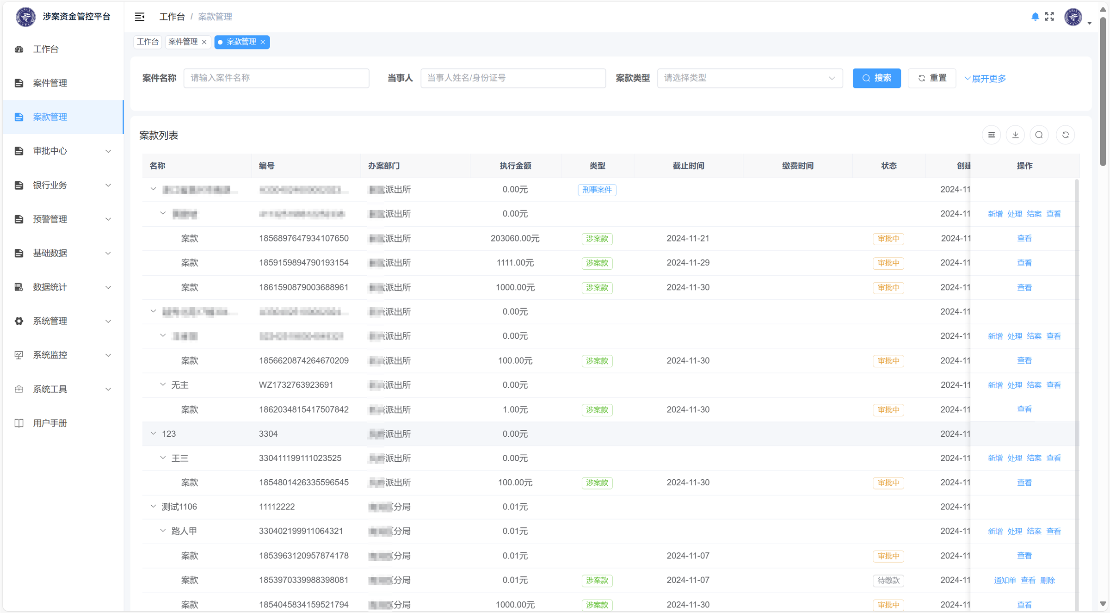This screenshot has width=1110, height=613.
Task: Click the 工作台 dashboard icon in the sidebar
Action: (x=19, y=49)
